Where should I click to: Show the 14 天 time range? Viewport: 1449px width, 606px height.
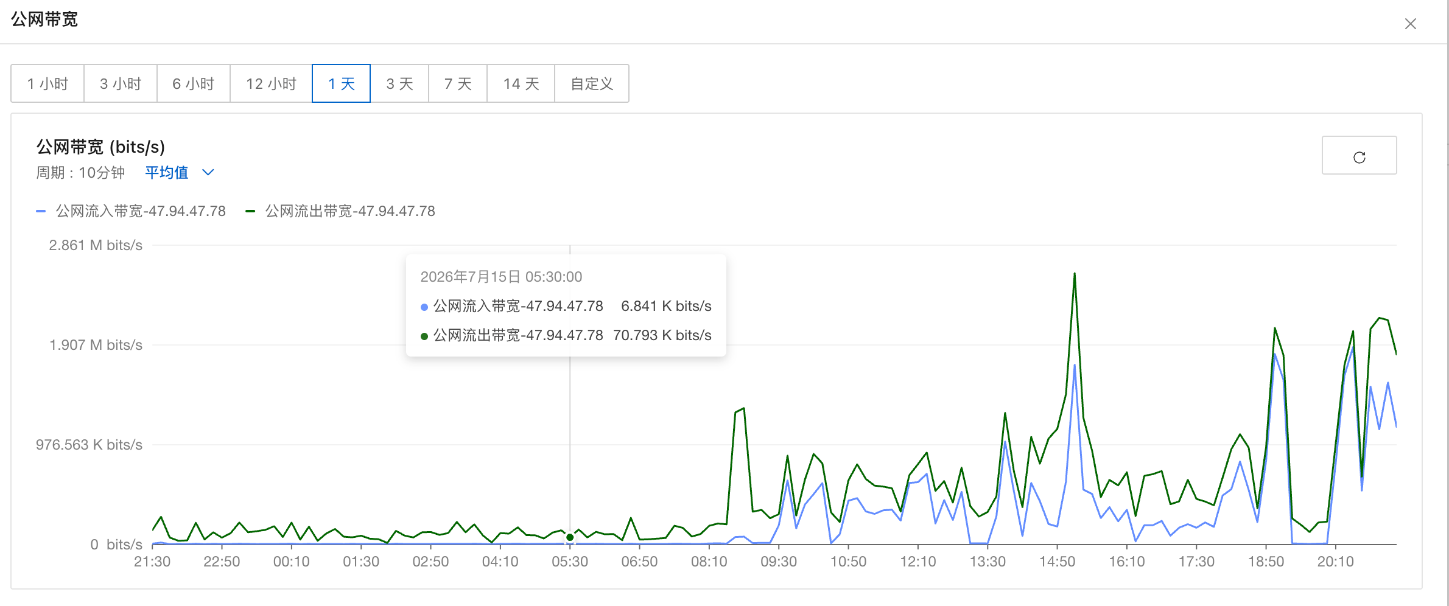[x=521, y=84]
